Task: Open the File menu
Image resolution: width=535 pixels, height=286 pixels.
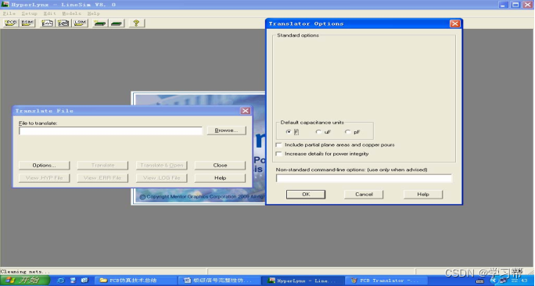Action: (9, 13)
